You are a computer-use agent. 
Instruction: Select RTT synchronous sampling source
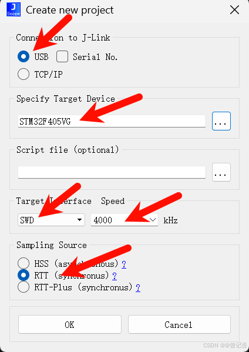pos(23,275)
